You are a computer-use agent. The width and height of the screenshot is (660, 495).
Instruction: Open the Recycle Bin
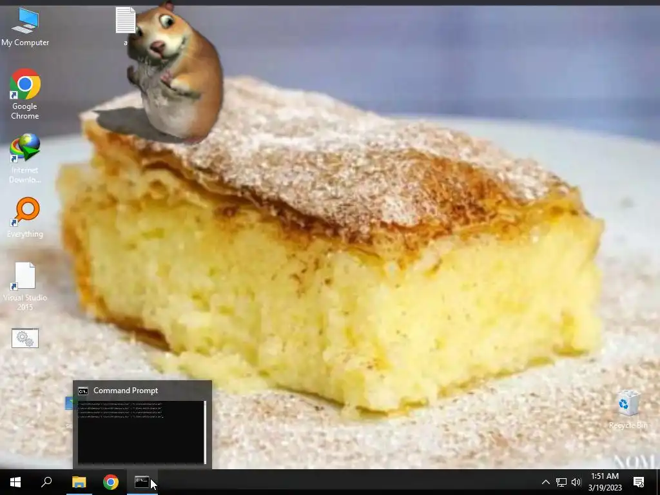tap(628, 409)
